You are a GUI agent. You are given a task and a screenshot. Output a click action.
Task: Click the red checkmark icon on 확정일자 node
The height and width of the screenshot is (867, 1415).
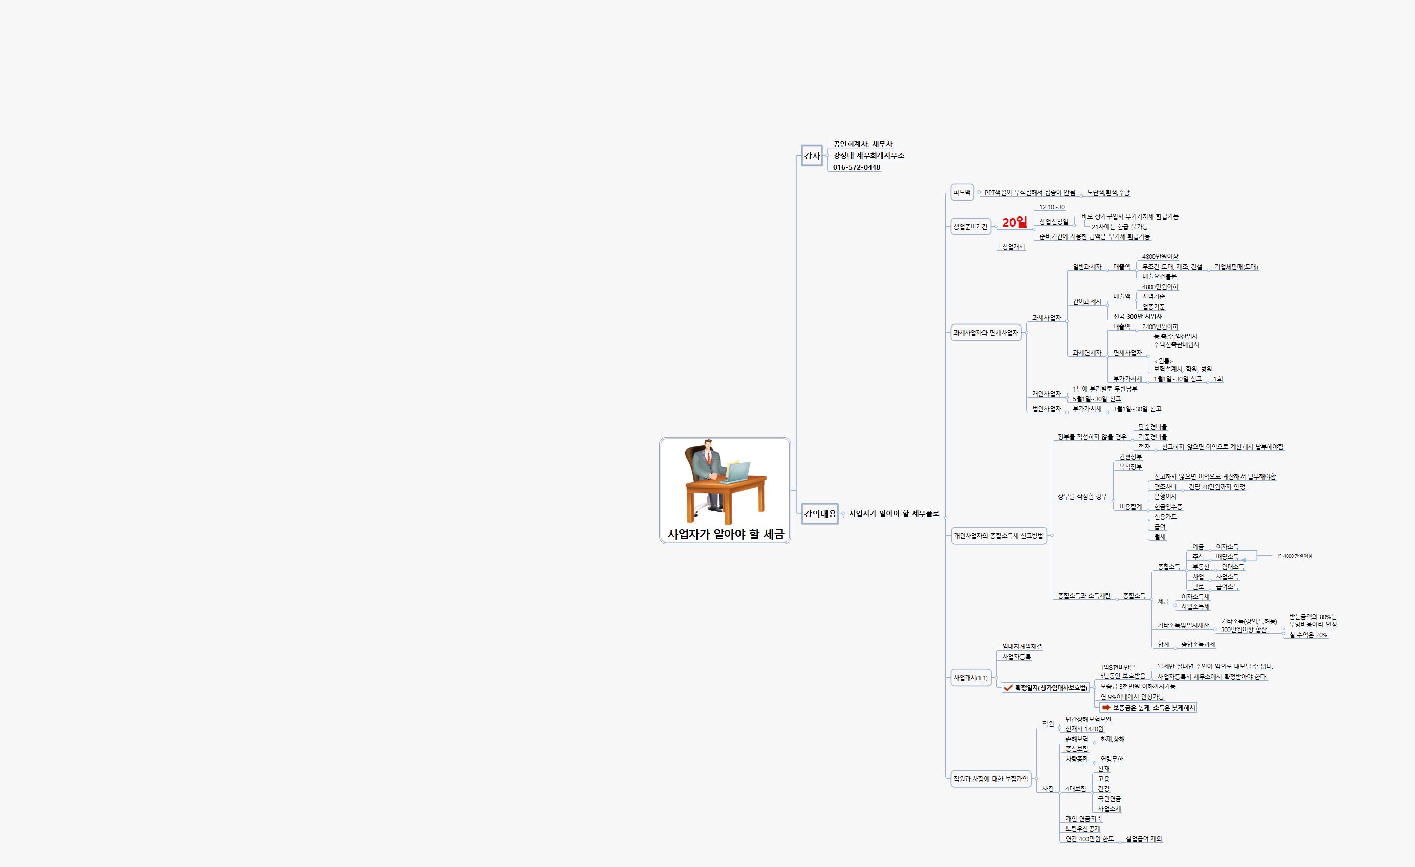(x=1009, y=687)
